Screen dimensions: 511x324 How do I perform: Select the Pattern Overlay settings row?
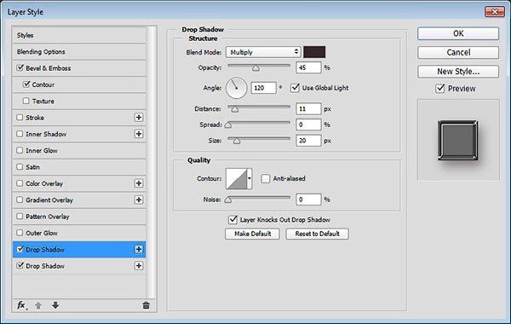click(79, 217)
